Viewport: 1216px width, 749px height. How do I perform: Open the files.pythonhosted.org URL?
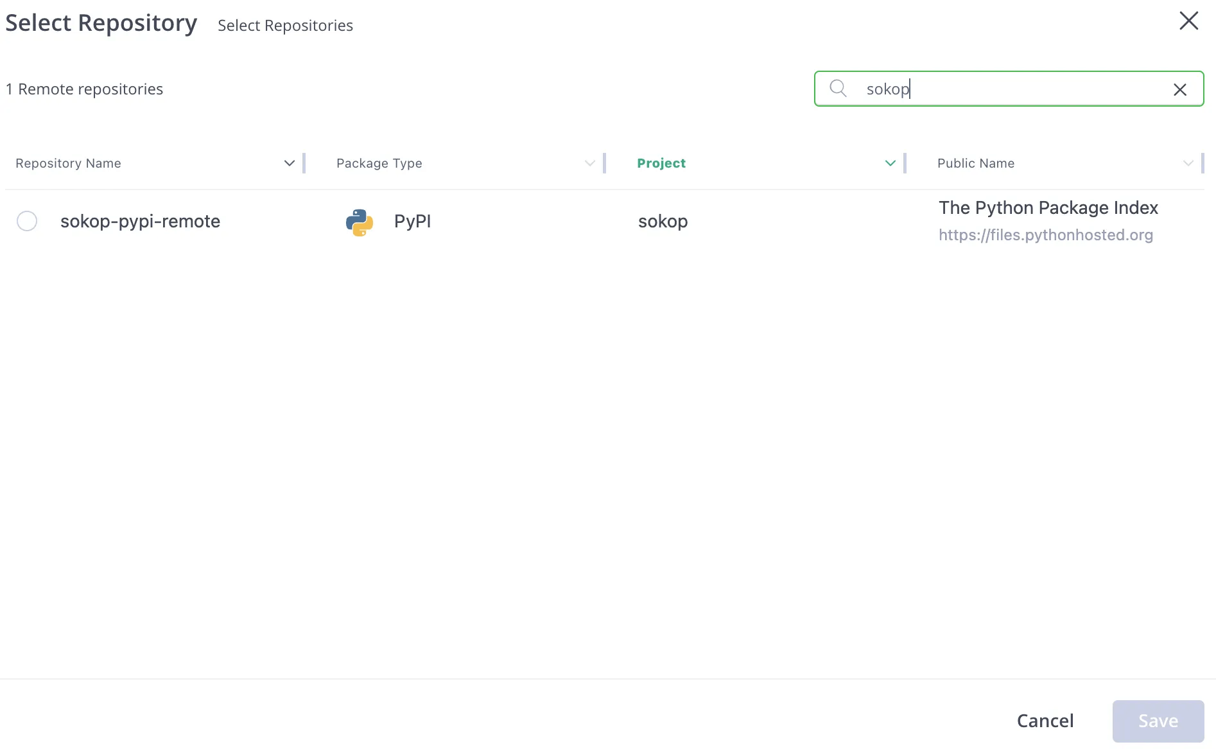coord(1045,235)
